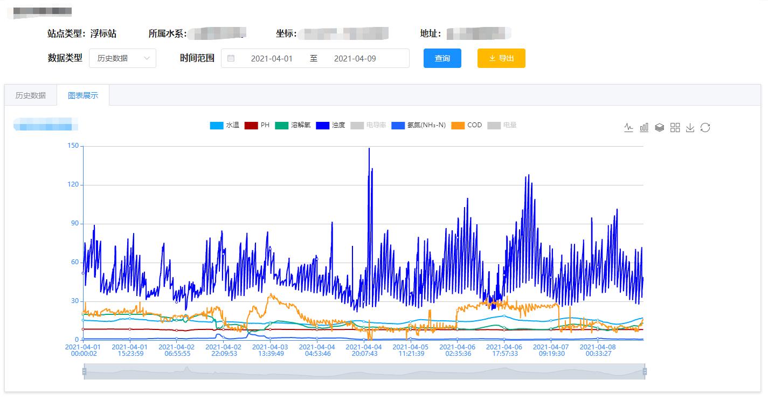768x406 pixels.
Task: Click calendar icon in date range field
Action: click(231, 58)
